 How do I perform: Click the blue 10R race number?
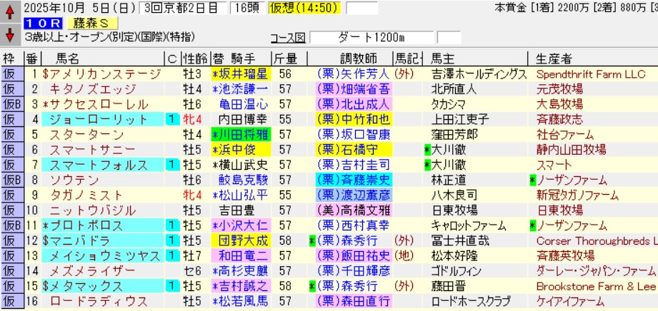pos(35,24)
